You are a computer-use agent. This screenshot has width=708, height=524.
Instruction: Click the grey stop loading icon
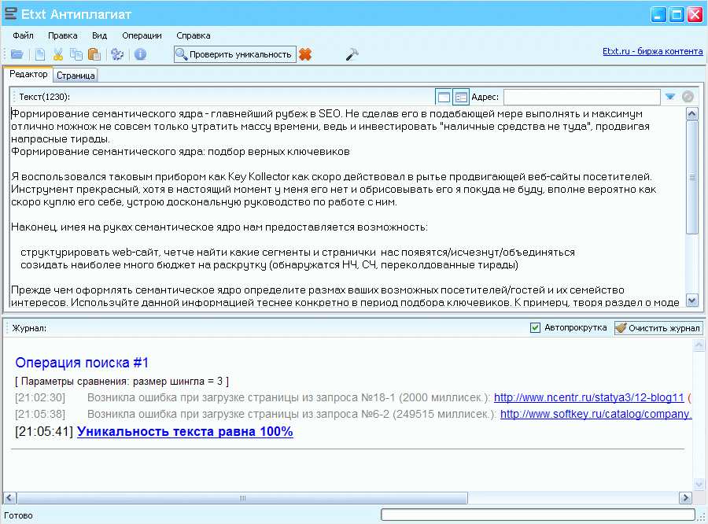click(688, 97)
